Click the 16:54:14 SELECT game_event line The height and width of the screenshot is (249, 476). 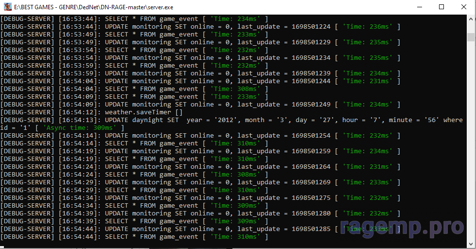(134, 143)
